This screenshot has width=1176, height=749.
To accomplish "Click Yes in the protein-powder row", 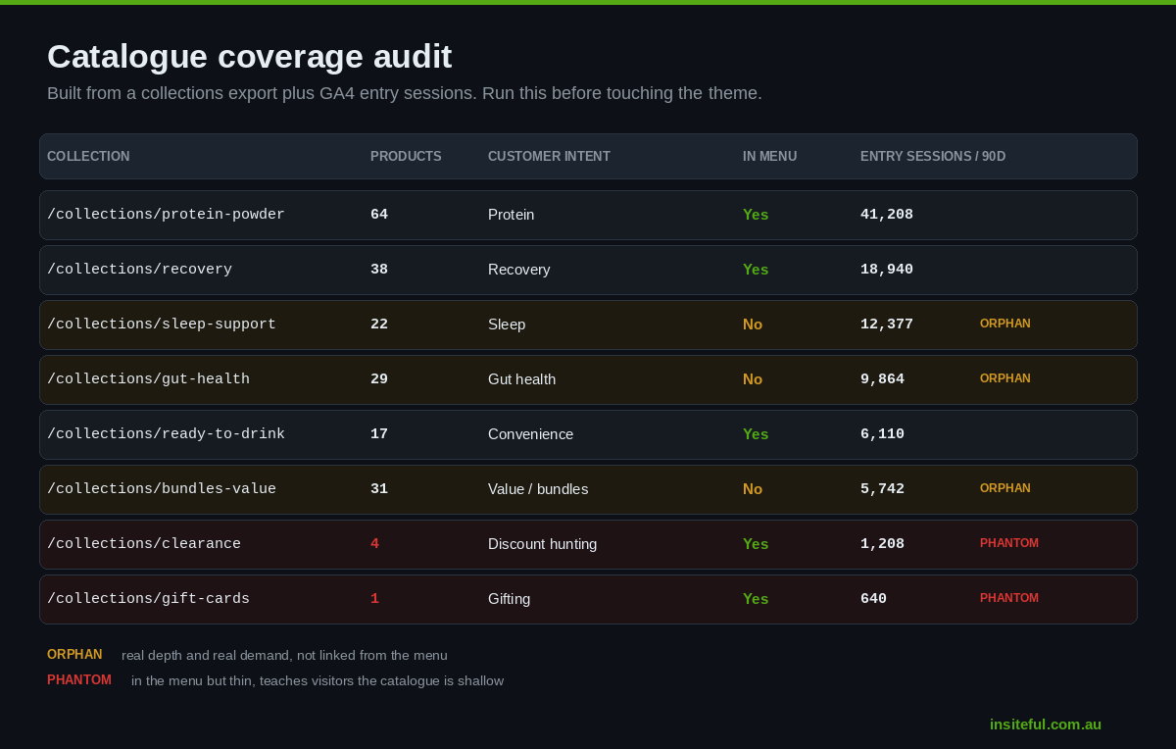I will point(756,215).
